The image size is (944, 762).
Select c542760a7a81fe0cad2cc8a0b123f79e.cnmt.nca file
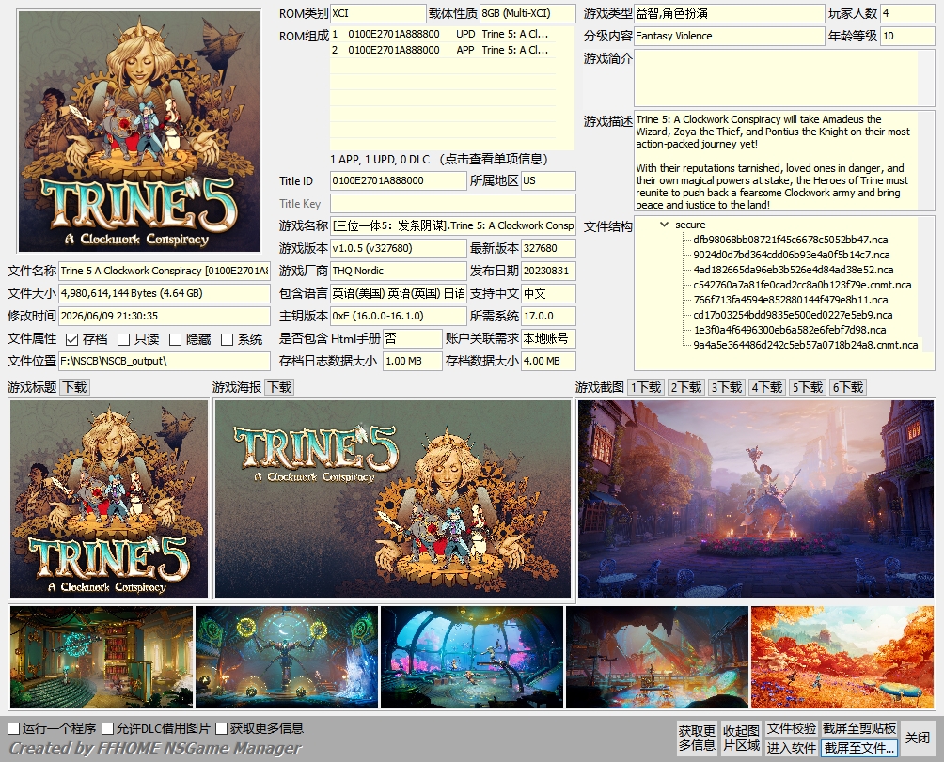coord(802,285)
